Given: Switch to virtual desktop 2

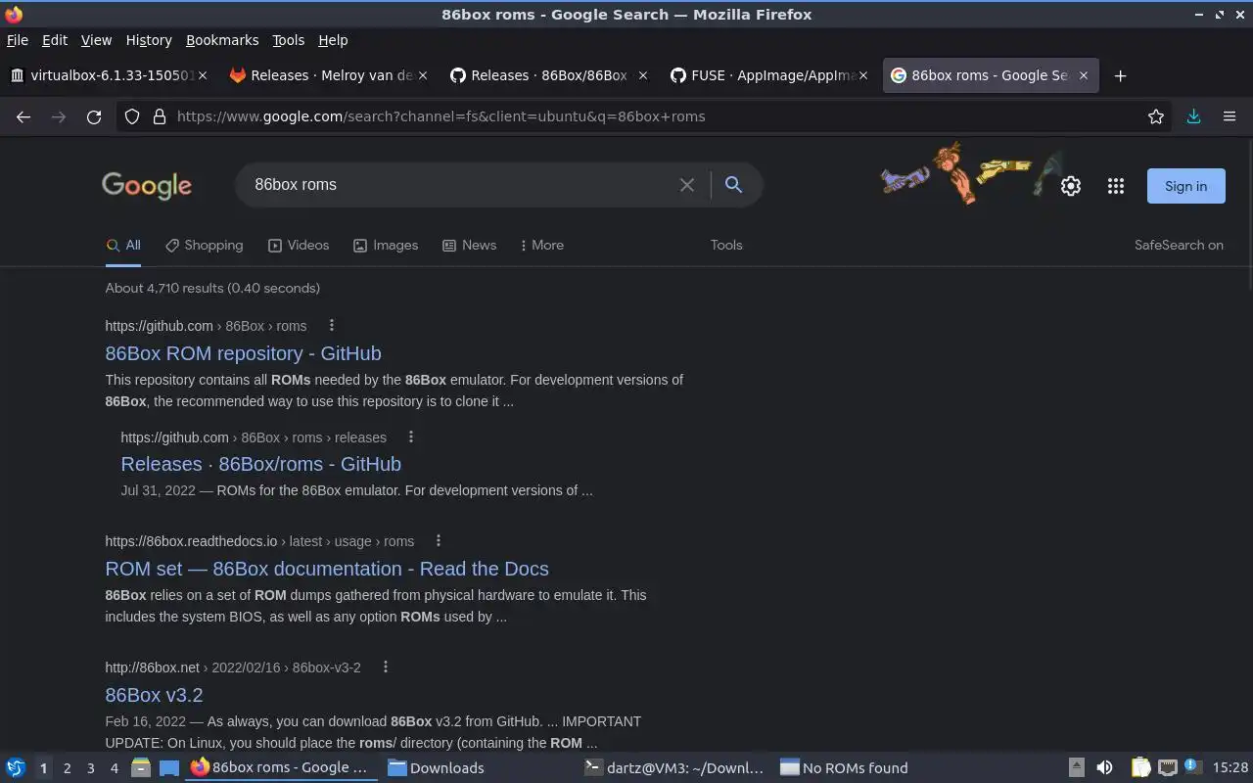Looking at the screenshot, I should coord(67,768).
